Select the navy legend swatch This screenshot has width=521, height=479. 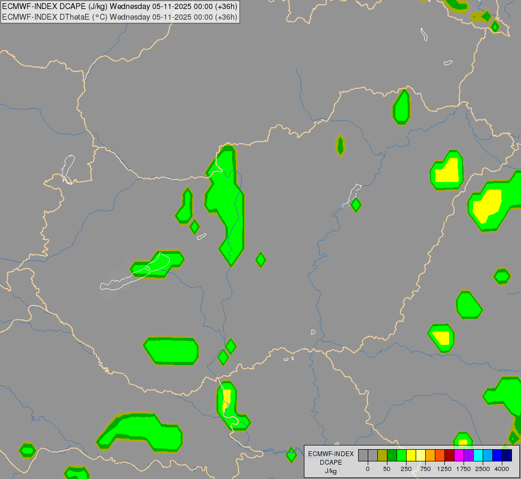point(507,455)
